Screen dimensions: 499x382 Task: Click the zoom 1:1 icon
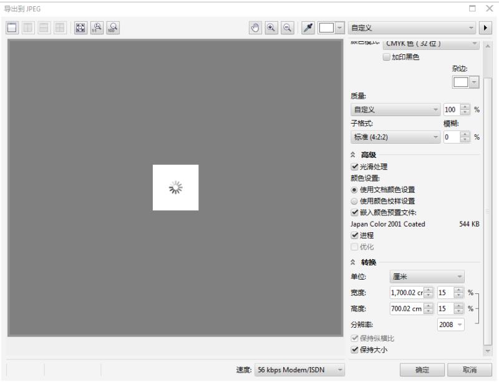coord(97,27)
